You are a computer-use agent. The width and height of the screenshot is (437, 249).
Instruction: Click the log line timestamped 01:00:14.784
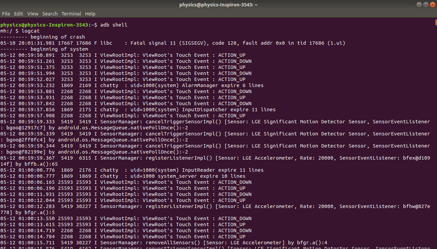[x=123, y=237]
